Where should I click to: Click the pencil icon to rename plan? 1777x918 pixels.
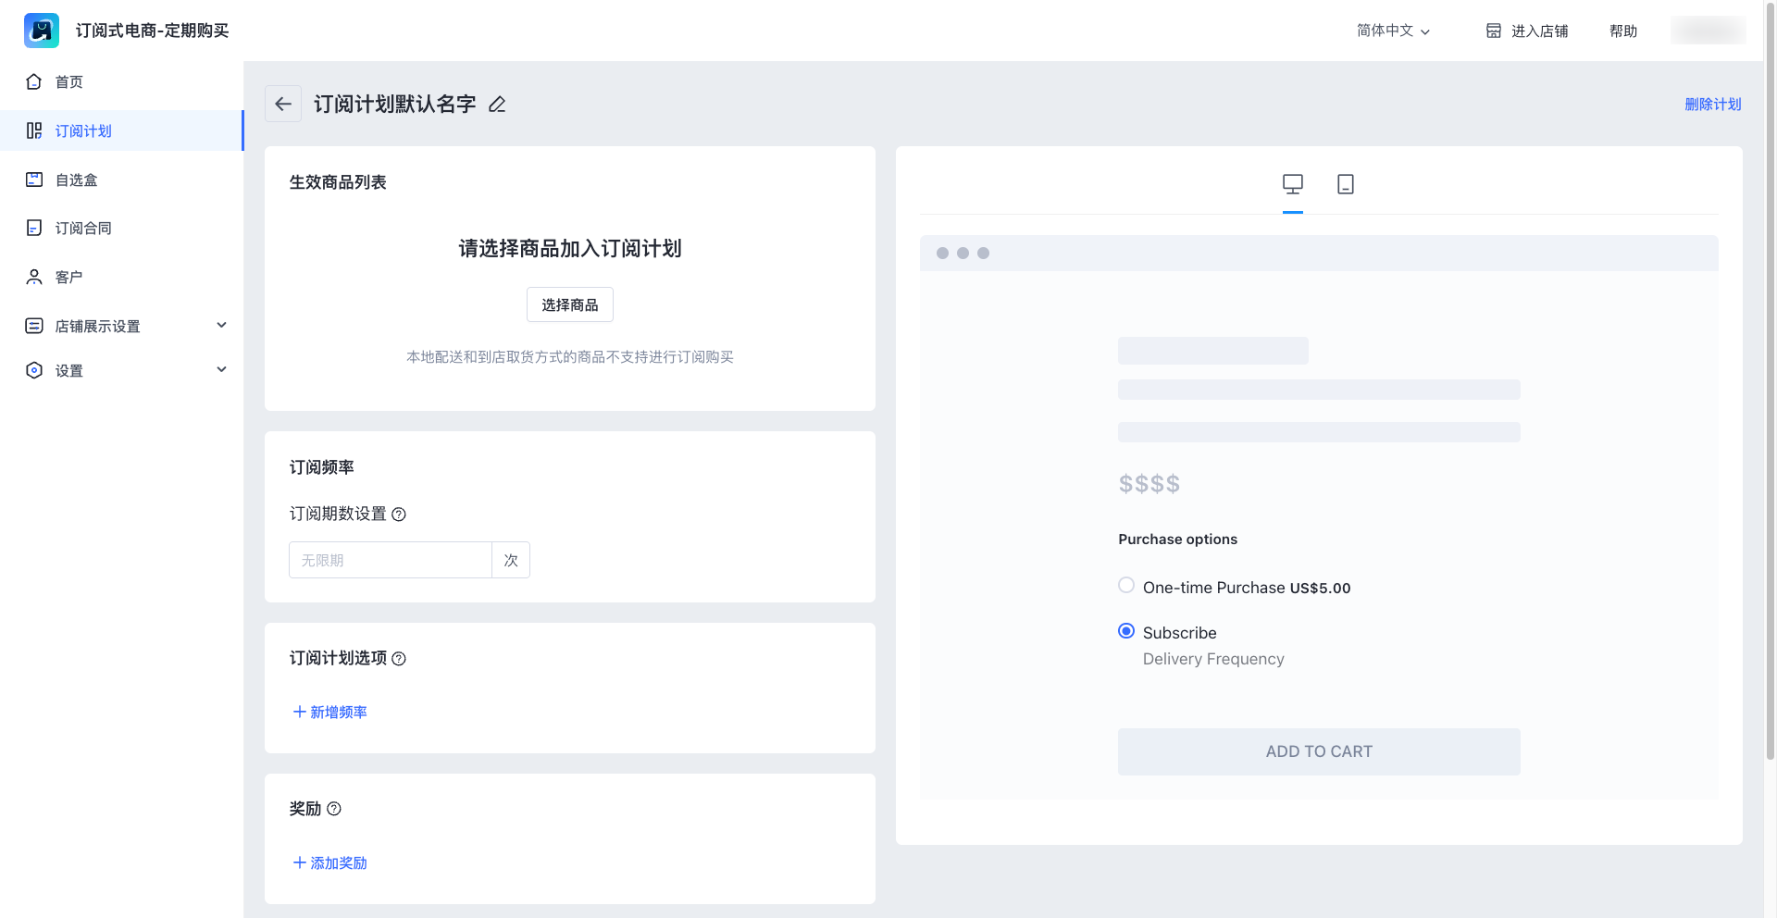[497, 105]
